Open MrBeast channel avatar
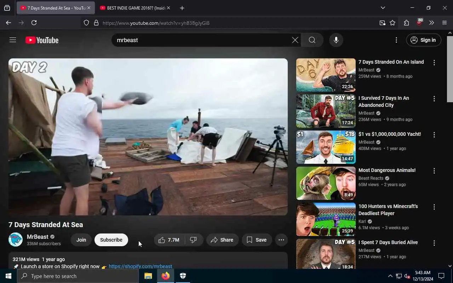The width and height of the screenshot is (453, 283). pyautogui.click(x=16, y=240)
